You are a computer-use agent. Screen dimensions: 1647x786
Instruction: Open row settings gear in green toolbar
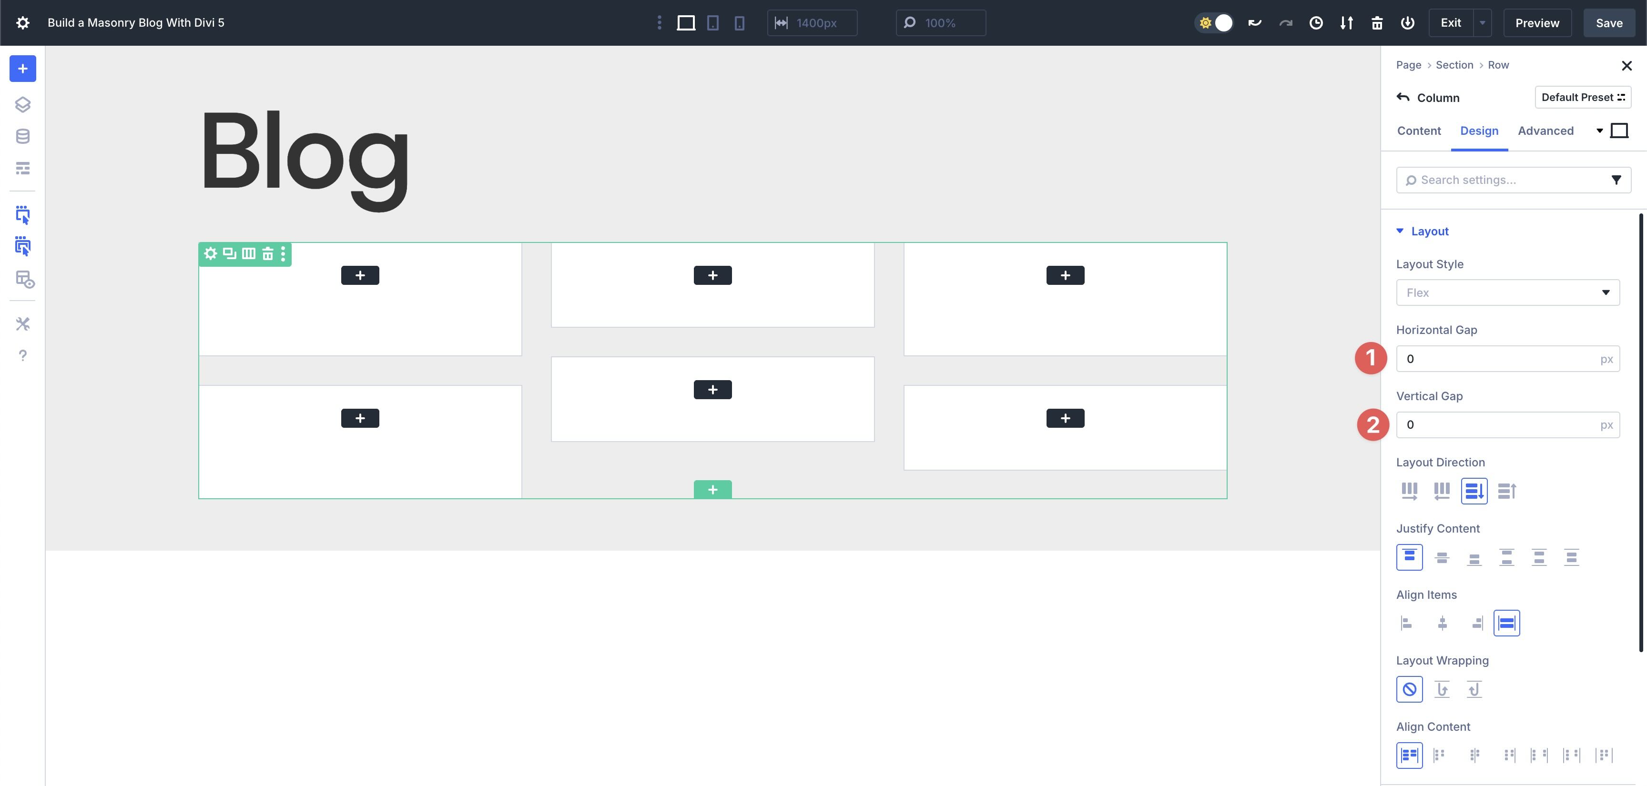click(x=210, y=254)
